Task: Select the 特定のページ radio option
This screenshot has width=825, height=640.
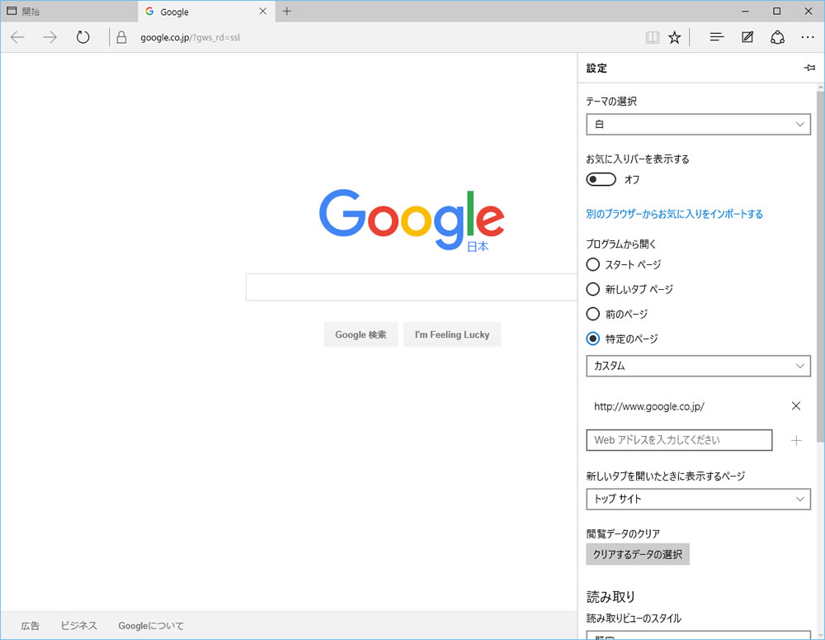Action: tap(593, 339)
